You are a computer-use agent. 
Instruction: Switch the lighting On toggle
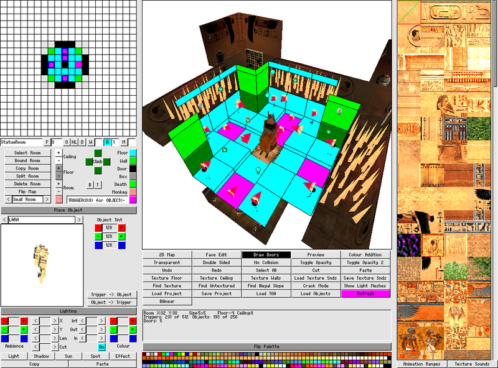(101, 347)
